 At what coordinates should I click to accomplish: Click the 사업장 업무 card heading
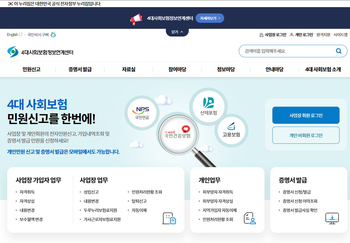pyautogui.click(x=94, y=180)
